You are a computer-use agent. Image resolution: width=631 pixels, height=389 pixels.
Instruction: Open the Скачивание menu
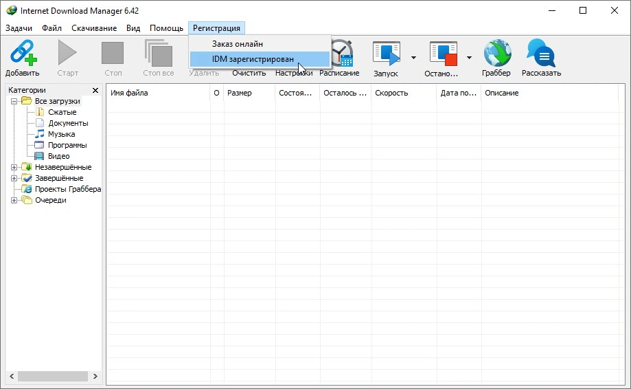94,28
